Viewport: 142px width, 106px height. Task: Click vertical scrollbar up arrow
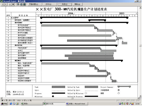[x=140, y=7]
